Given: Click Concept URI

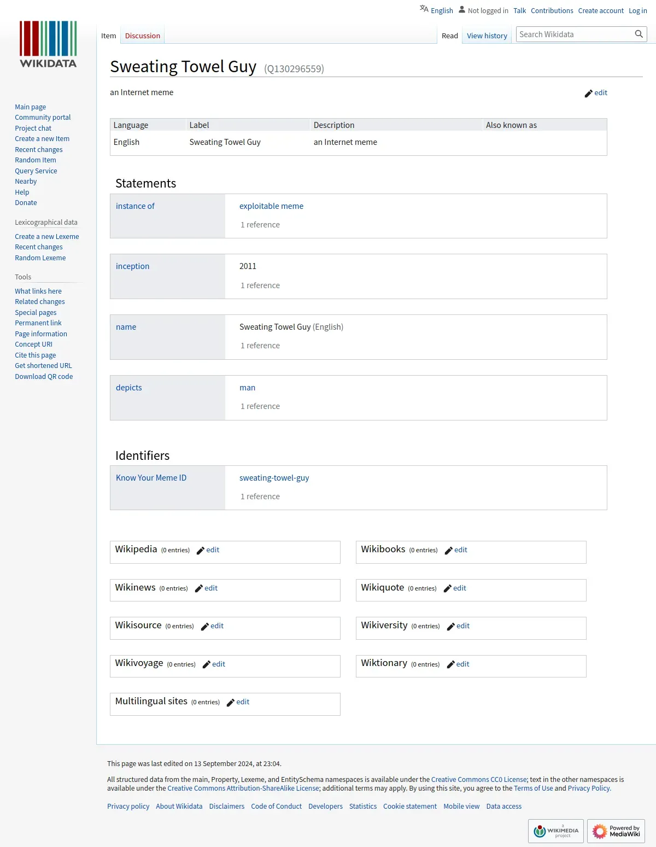Looking at the screenshot, I should coord(33,344).
